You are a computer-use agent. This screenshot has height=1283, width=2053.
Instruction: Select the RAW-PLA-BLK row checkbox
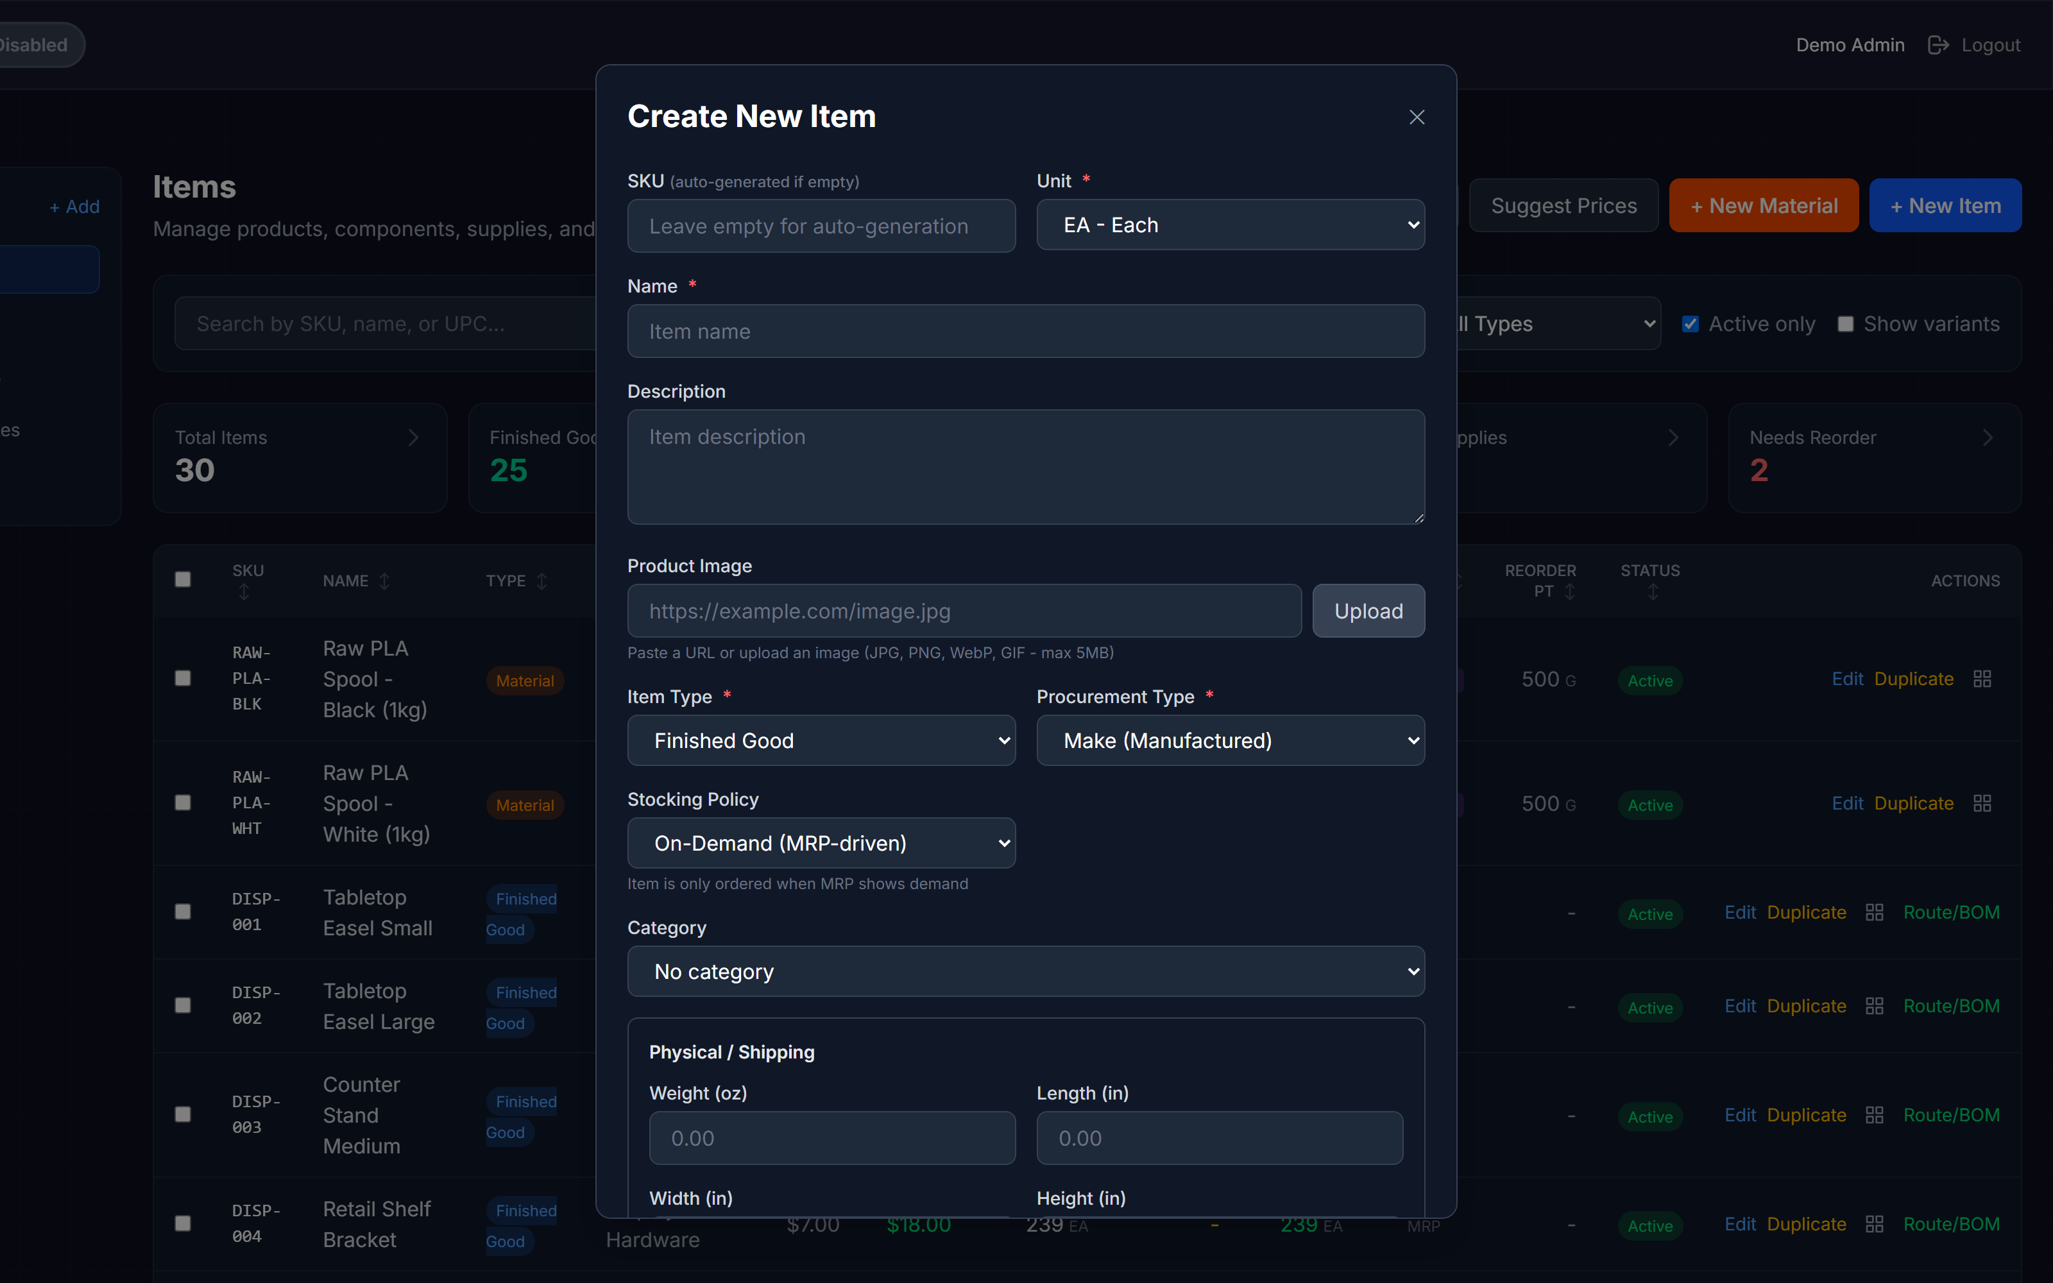pos(182,678)
